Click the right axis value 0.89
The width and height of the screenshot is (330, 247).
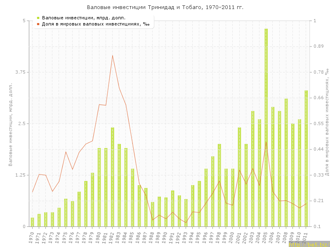[x=319, y=47]
